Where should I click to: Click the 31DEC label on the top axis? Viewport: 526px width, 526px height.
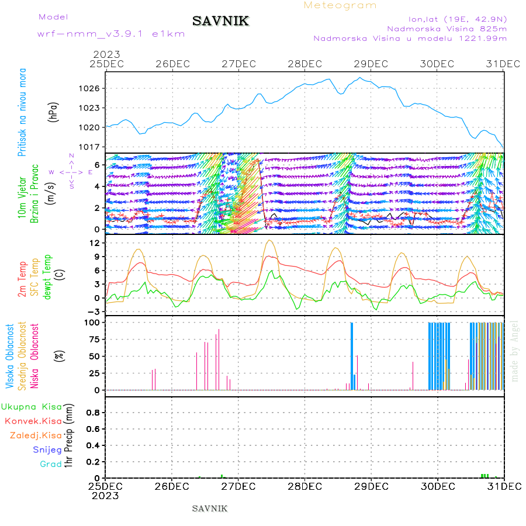coord(503,64)
